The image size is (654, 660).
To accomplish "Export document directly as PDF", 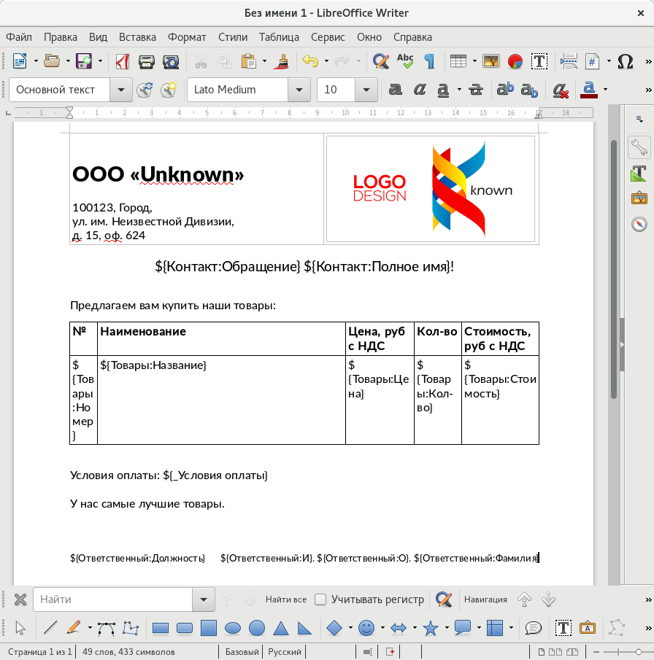I will tap(123, 61).
